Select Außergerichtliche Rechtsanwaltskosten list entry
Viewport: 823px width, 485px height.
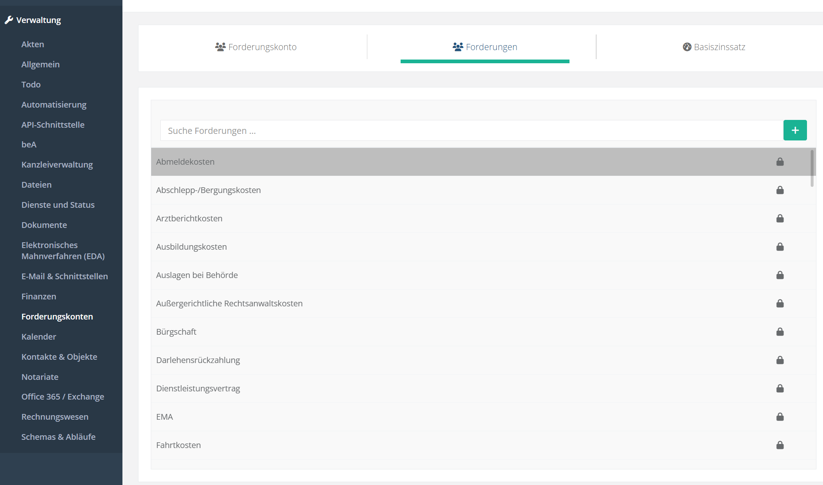[229, 303]
